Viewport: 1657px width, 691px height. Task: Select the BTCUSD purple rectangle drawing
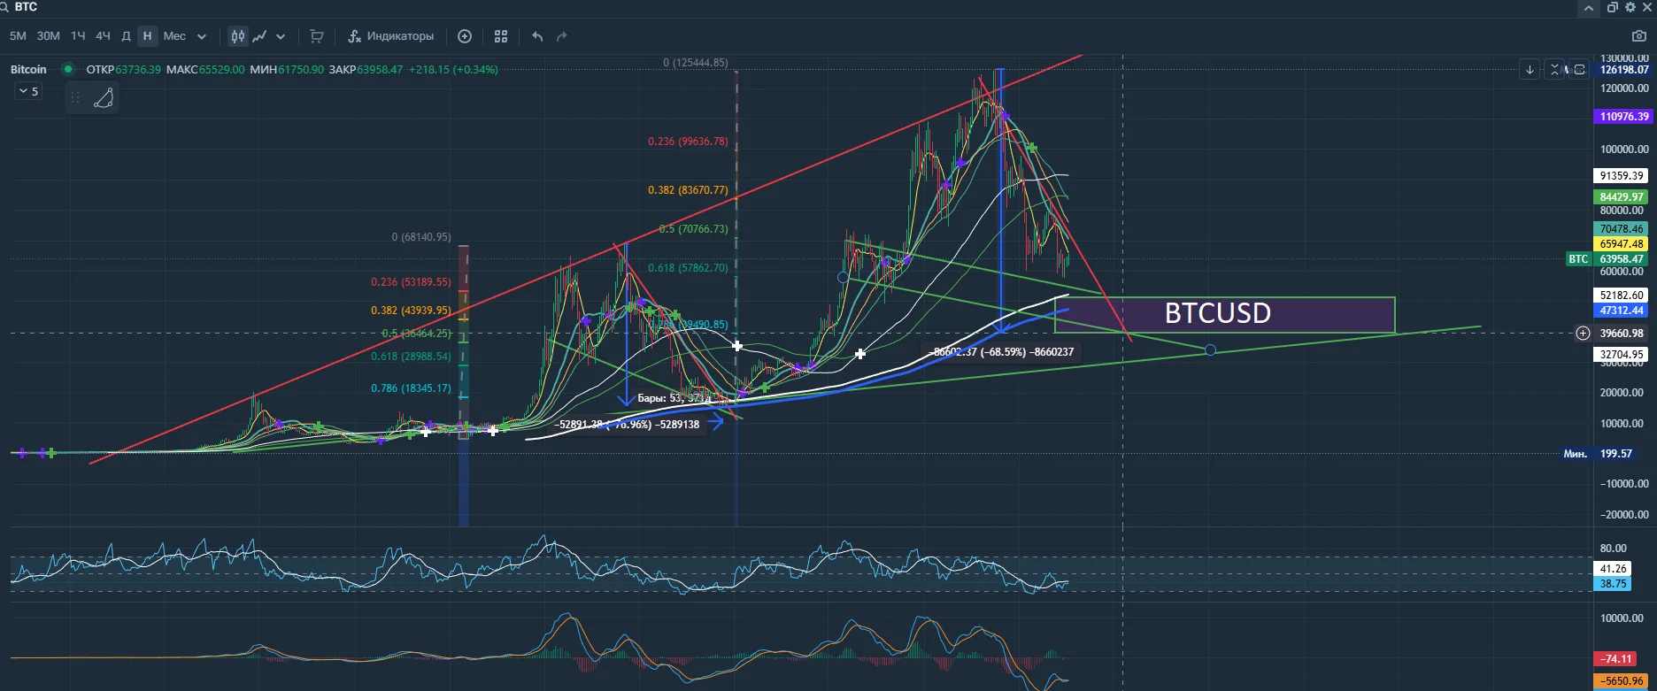(1224, 314)
